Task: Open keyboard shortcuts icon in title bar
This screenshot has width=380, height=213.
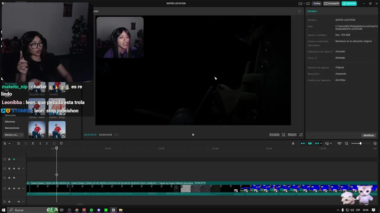Action: (x=308, y=4)
